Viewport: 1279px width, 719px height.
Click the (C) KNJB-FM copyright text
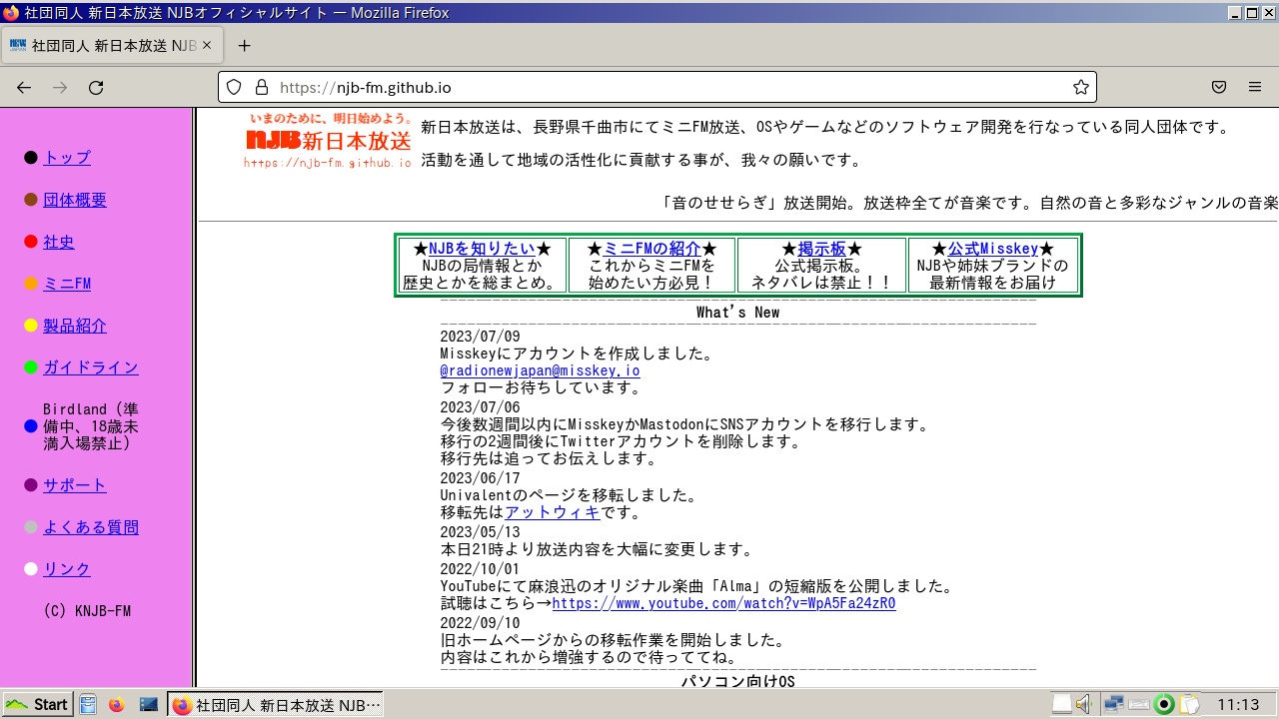click(x=87, y=611)
